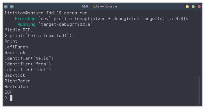The width and height of the screenshot is (205, 109).
Task: Close Konsole with the red circle button
Action: 199,6
